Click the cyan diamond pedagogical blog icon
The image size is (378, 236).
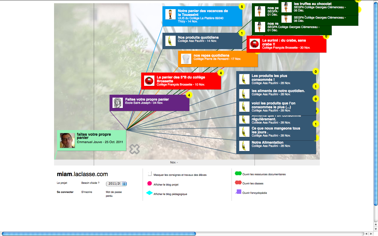click(149, 193)
